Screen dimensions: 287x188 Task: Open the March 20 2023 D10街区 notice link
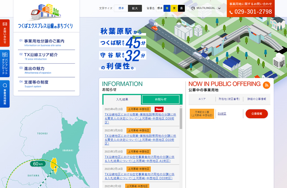click(140, 140)
